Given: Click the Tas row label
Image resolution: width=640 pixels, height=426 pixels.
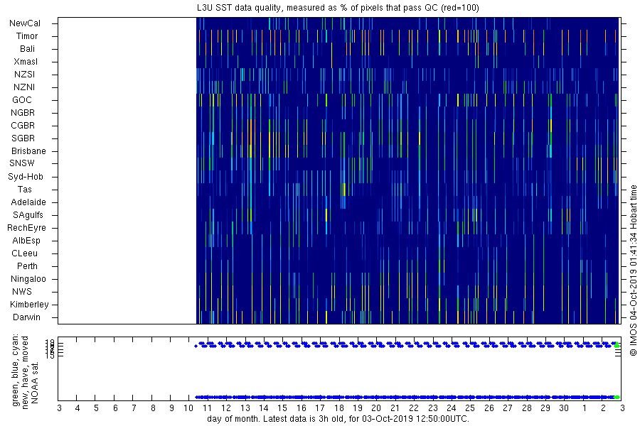Looking at the screenshot, I should click(x=24, y=190).
